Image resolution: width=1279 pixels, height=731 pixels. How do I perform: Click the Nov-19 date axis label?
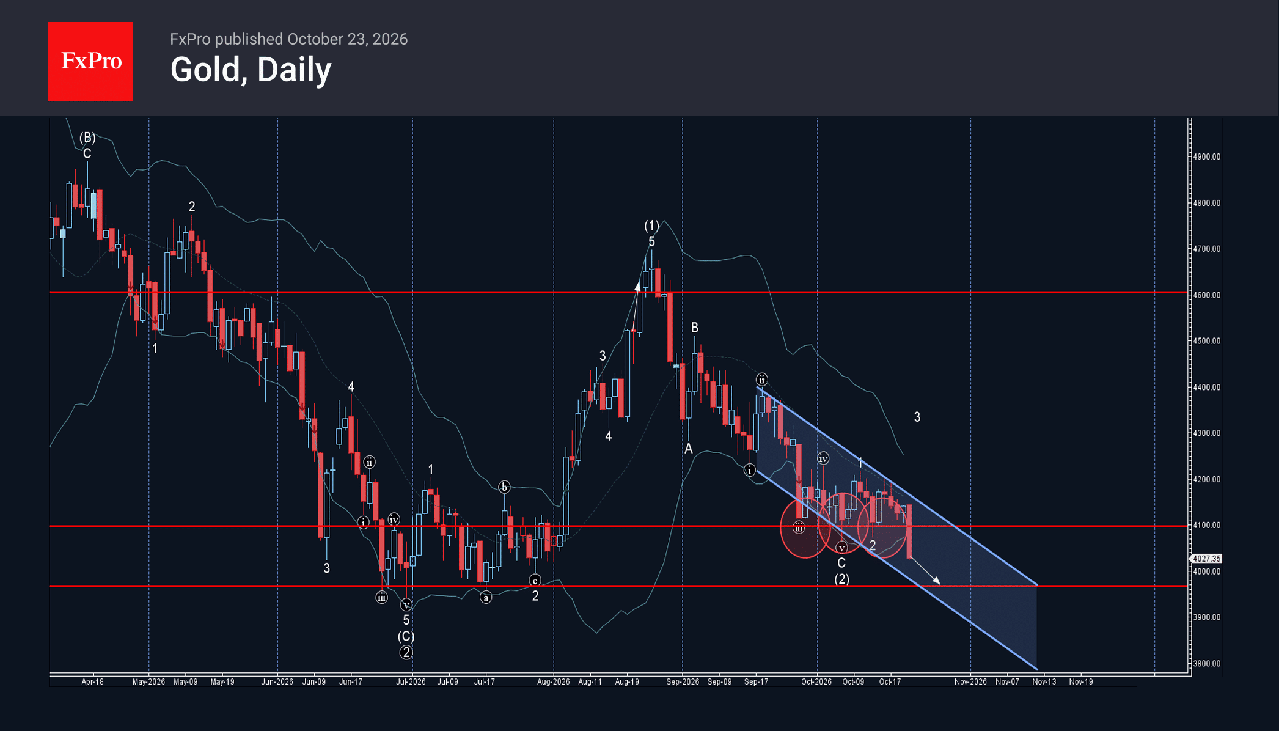[x=1081, y=681]
